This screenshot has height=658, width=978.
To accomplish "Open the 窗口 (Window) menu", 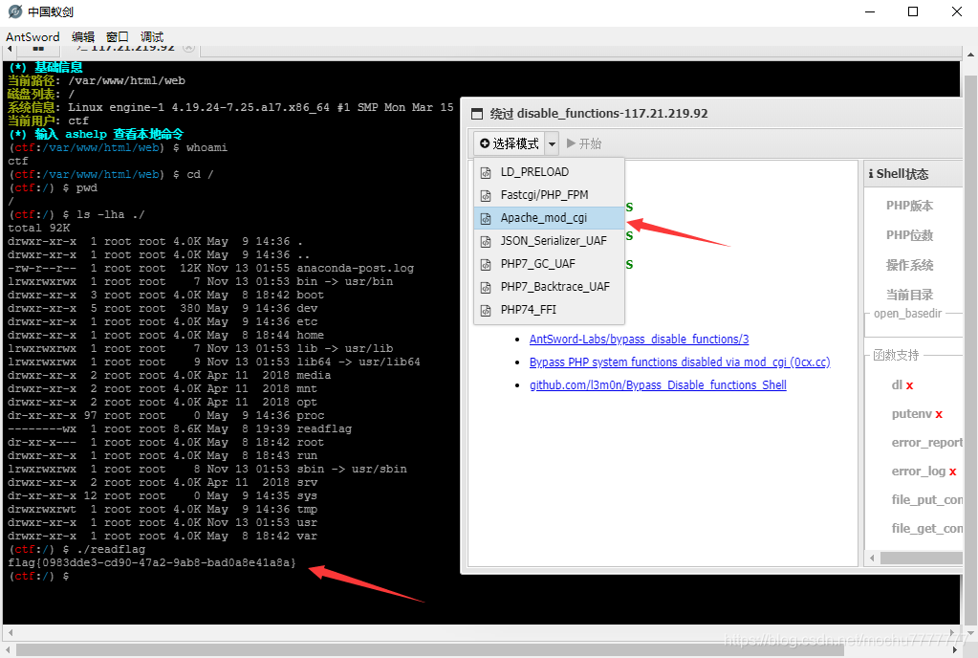I will click(118, 36).
